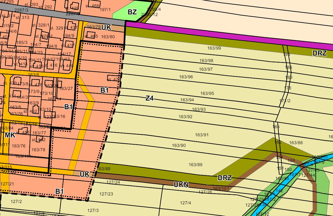This screenshot has height=216, width=333.
Task: Click parcel label 163/88
Action: (x=104, y=169)
